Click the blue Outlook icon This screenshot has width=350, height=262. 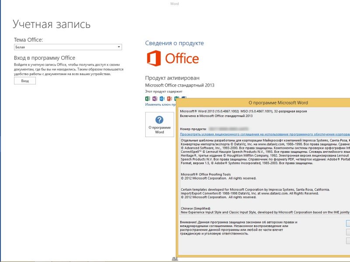(x=162, y=99)
